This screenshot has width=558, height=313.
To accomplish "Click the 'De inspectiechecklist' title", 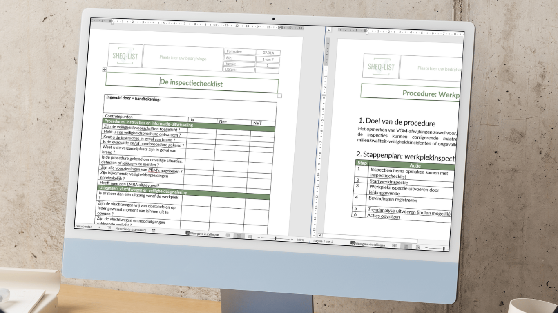I will tap(192, 83).
